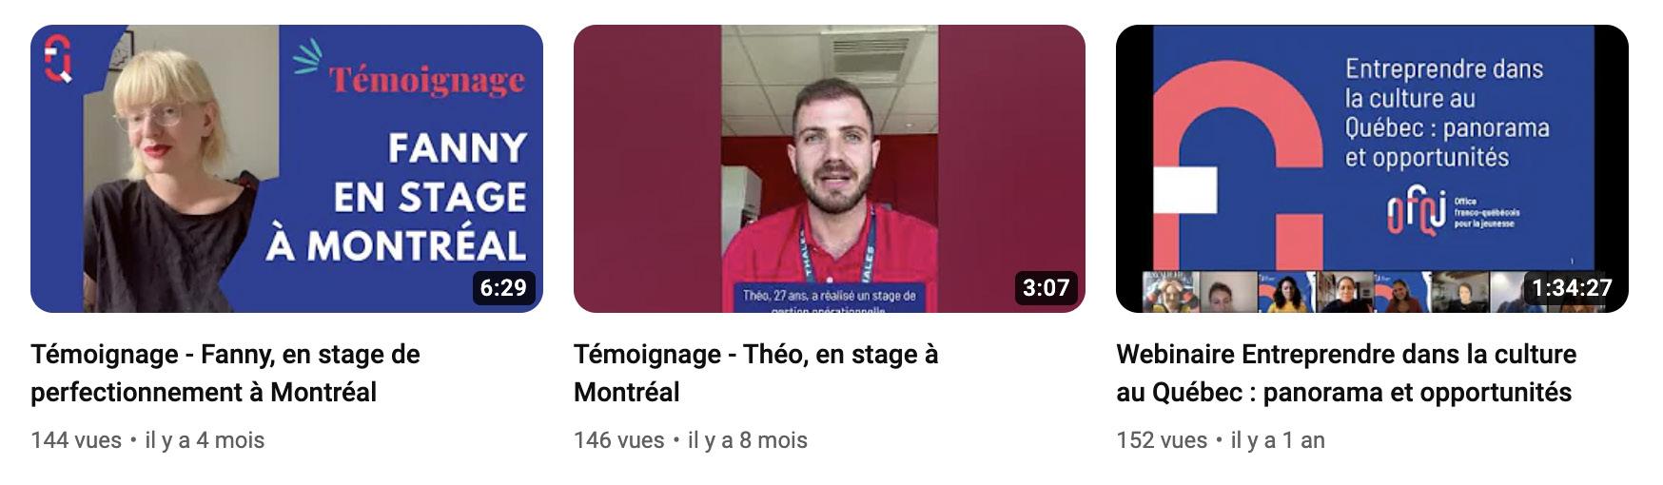
Task: Click the participant webcam strip in webinar thumbnail
Action: point(1332,292)
